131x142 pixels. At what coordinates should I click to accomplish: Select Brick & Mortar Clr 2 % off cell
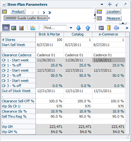click(x=50, y=75)
